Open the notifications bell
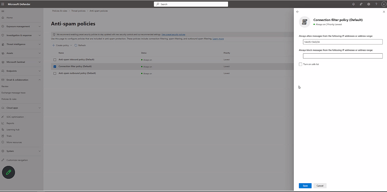The image size is (387, 192). pyautogui.click(x=353, y=4)
